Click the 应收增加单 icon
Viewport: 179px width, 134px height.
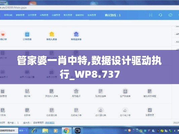(x=52, y=110)
